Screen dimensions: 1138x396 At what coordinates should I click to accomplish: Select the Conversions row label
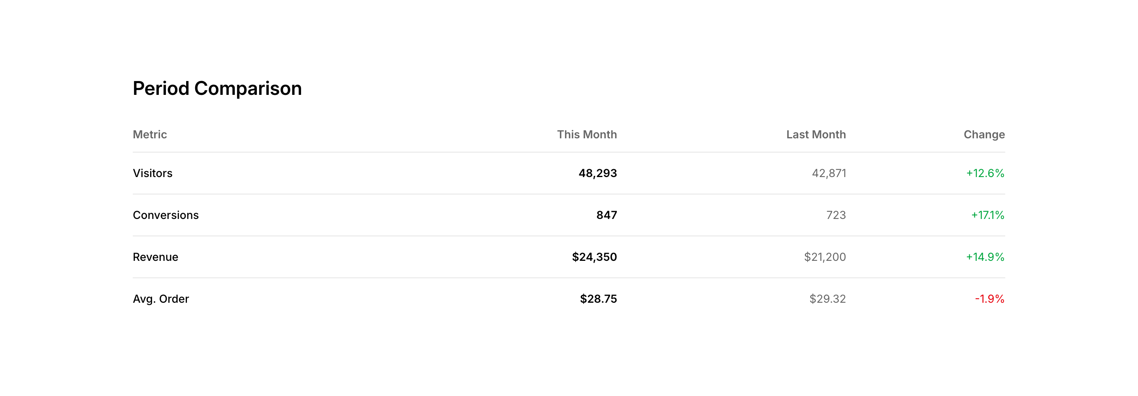coord(166,215)
